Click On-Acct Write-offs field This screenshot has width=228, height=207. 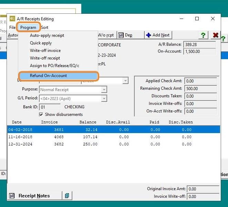pyautogui.click(x=200, y=111)
